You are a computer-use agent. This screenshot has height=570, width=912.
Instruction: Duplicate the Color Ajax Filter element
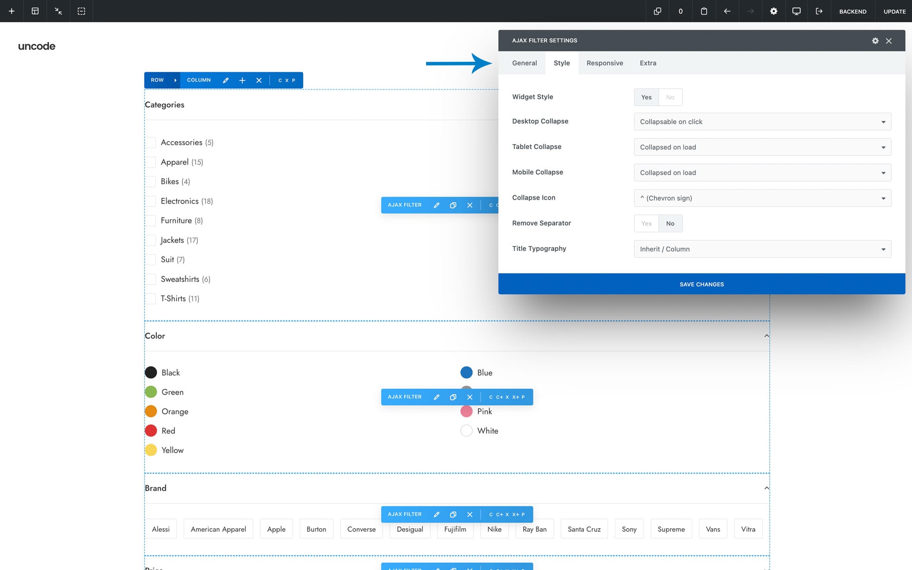[x=453, y=397]
